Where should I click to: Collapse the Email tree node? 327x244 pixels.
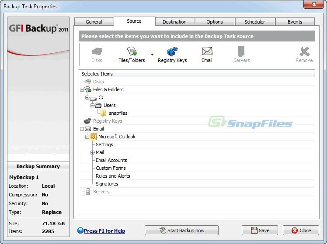pyautogui.click(x=82, y=129)
